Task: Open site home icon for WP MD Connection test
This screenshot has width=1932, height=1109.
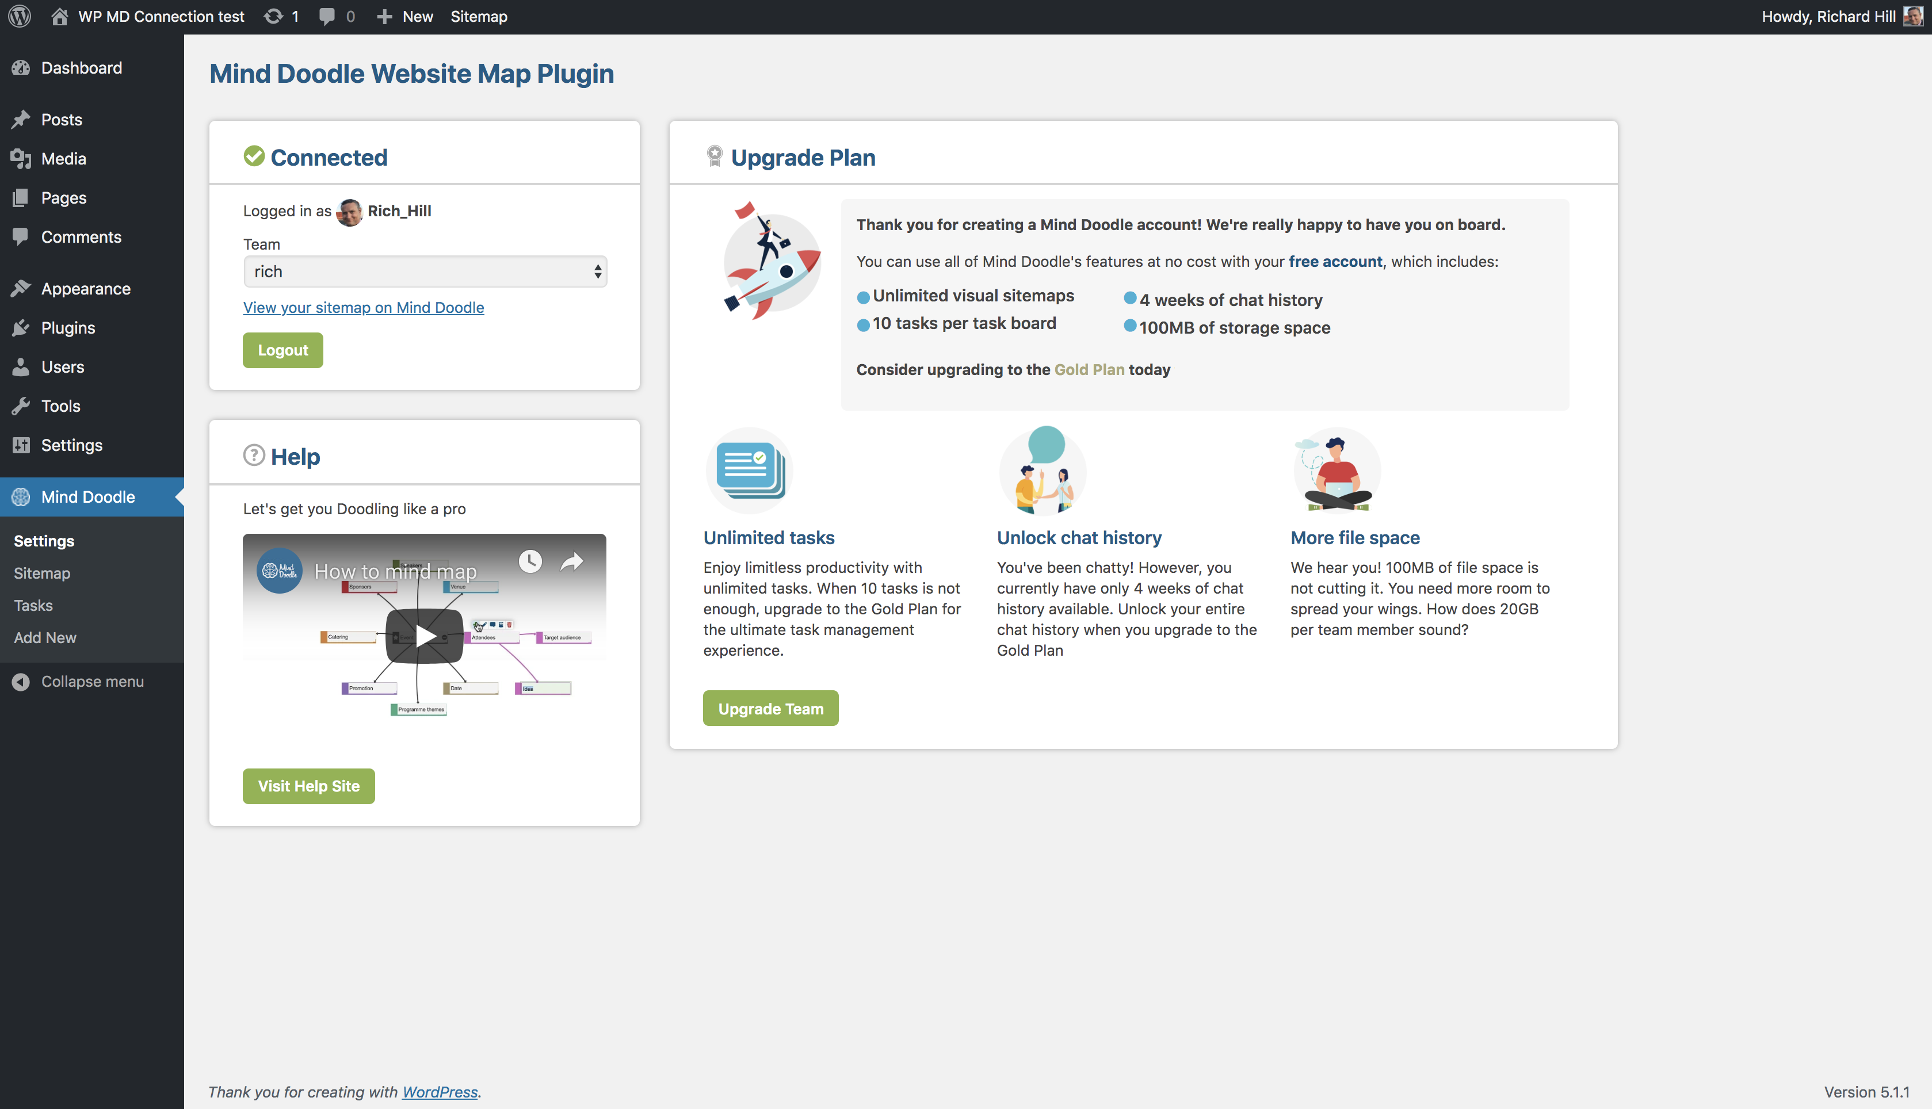Action: click(x=59, y=16)
